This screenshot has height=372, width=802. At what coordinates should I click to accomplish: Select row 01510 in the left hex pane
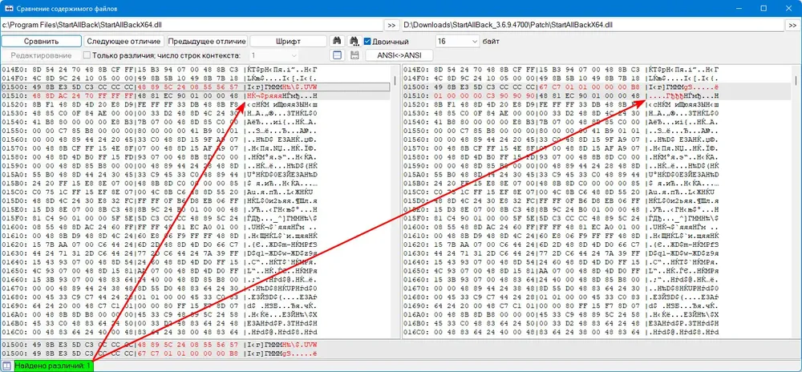point(196,95)
